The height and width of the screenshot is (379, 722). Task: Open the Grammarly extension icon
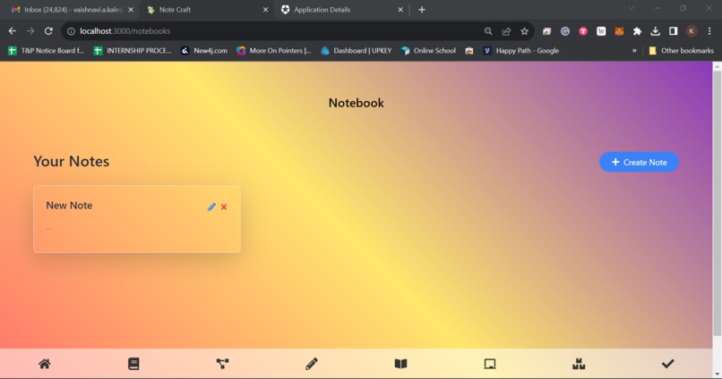pyautogui.click(x=565, y=31)
